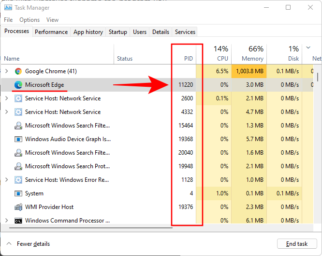322x256 pixels.
Task: Click the Microsoft Edge icon
Action: 18,85
